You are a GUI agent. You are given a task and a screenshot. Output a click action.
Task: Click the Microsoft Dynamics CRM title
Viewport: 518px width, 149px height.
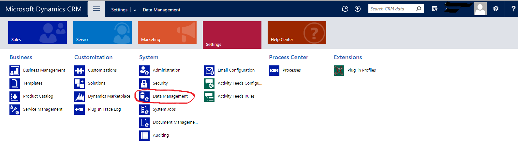[44, 9]
